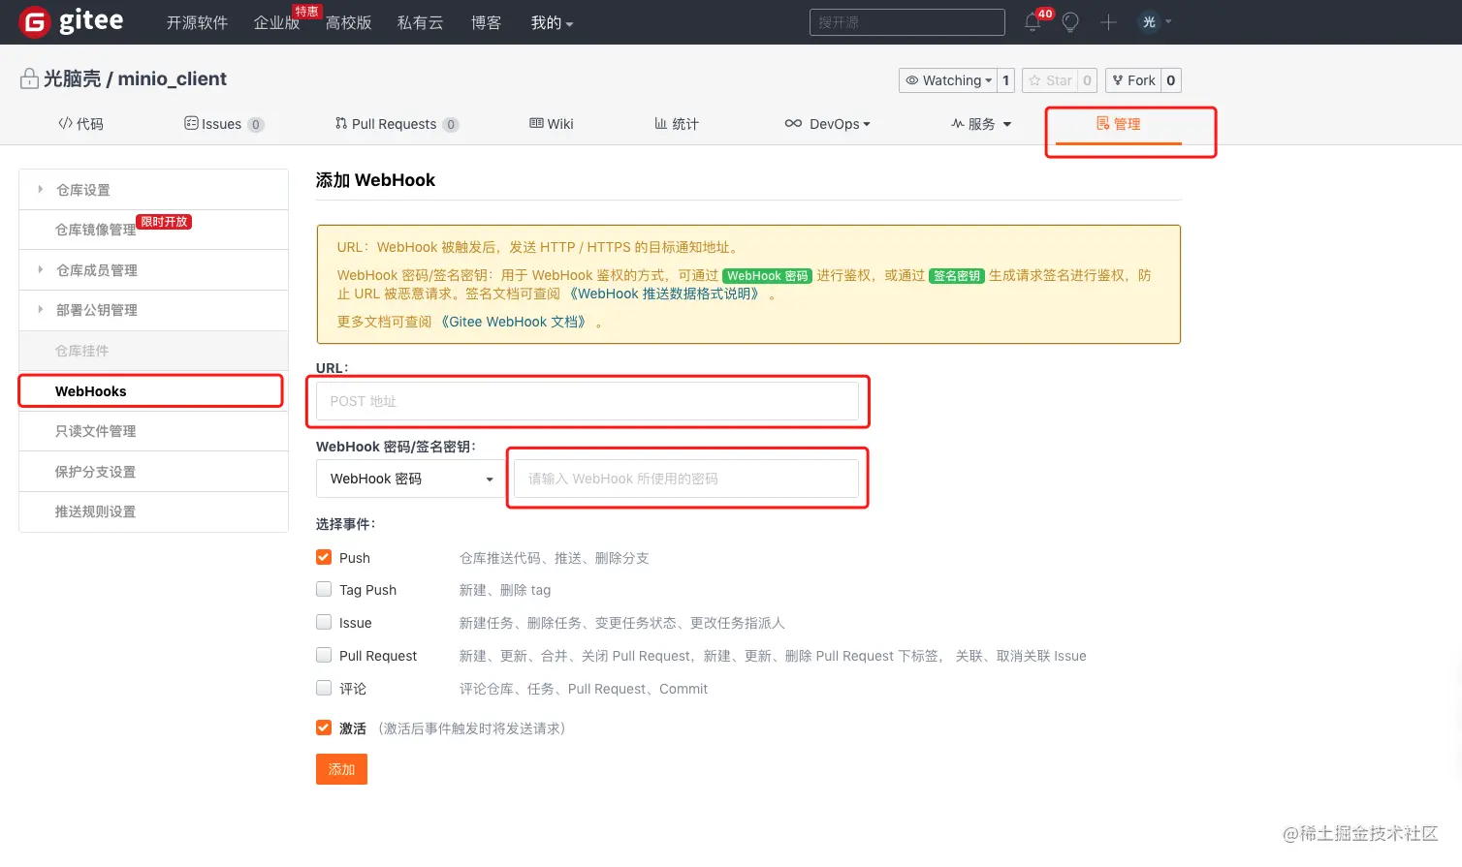
Task: Open the user avatar menu
Action: [x=1155, y=22]
